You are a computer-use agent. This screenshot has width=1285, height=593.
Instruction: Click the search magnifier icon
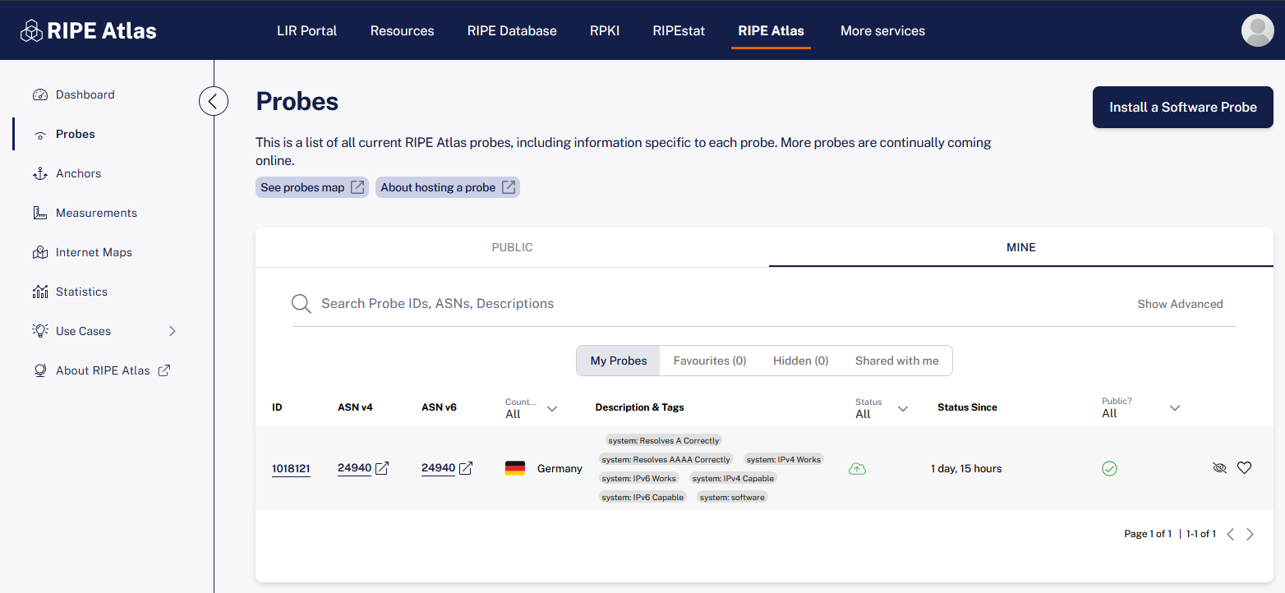(302, 304)
